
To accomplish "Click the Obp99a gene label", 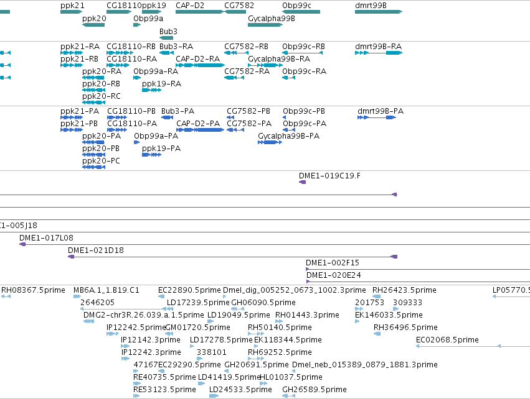I will (148, 19).
